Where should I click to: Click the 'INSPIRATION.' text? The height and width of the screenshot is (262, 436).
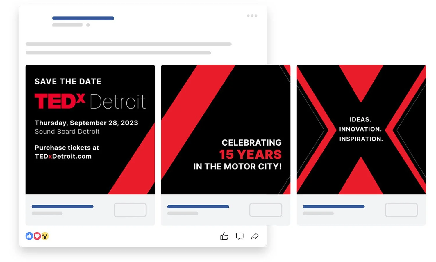[x=361, y=139]
